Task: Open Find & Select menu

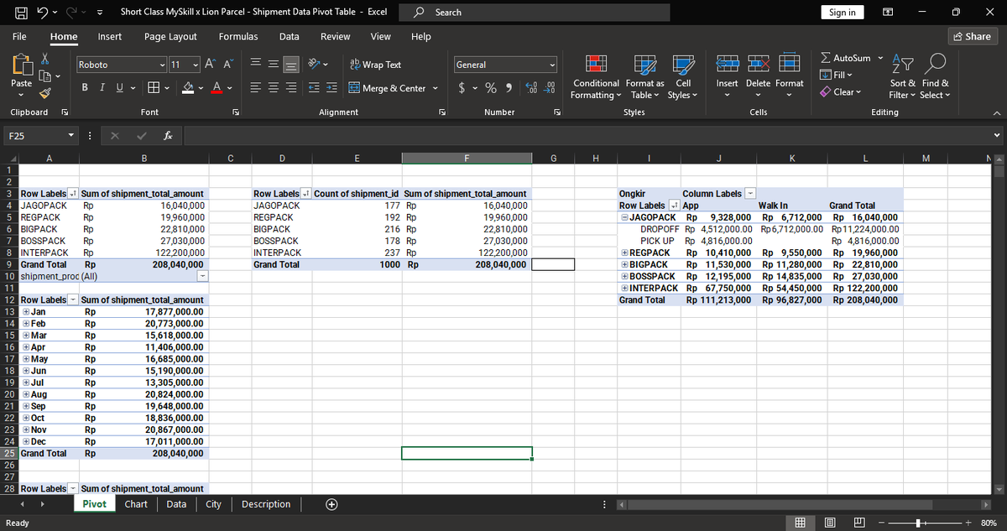Action: (x=934, y=77)
